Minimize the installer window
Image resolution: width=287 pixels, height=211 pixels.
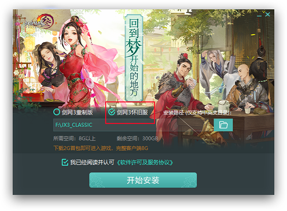coord(259,16)
